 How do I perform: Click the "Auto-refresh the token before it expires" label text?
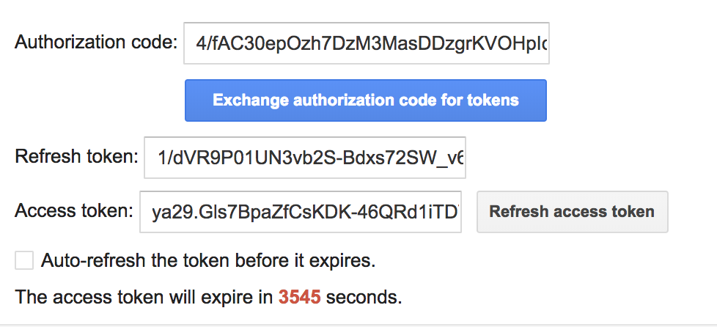(x=208, y=260)
